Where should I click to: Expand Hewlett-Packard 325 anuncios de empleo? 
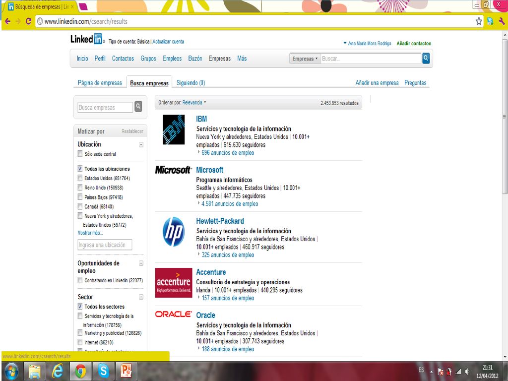coord(227,254)
